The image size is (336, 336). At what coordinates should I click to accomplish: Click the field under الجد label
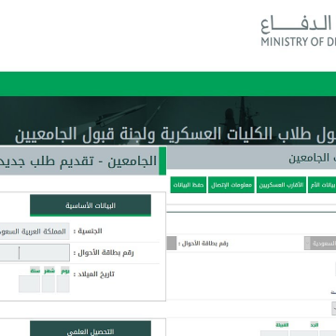304,333
